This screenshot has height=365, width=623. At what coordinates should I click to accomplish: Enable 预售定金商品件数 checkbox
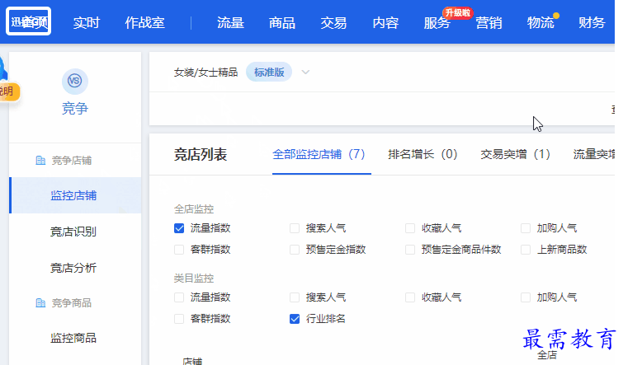[x=410, y=250]
